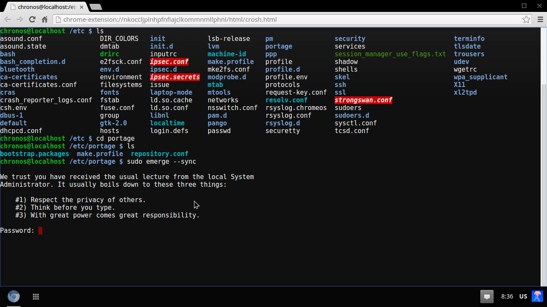Open a new tab
This screenshot has width=547, height=307.
click(x=96, y=7)
